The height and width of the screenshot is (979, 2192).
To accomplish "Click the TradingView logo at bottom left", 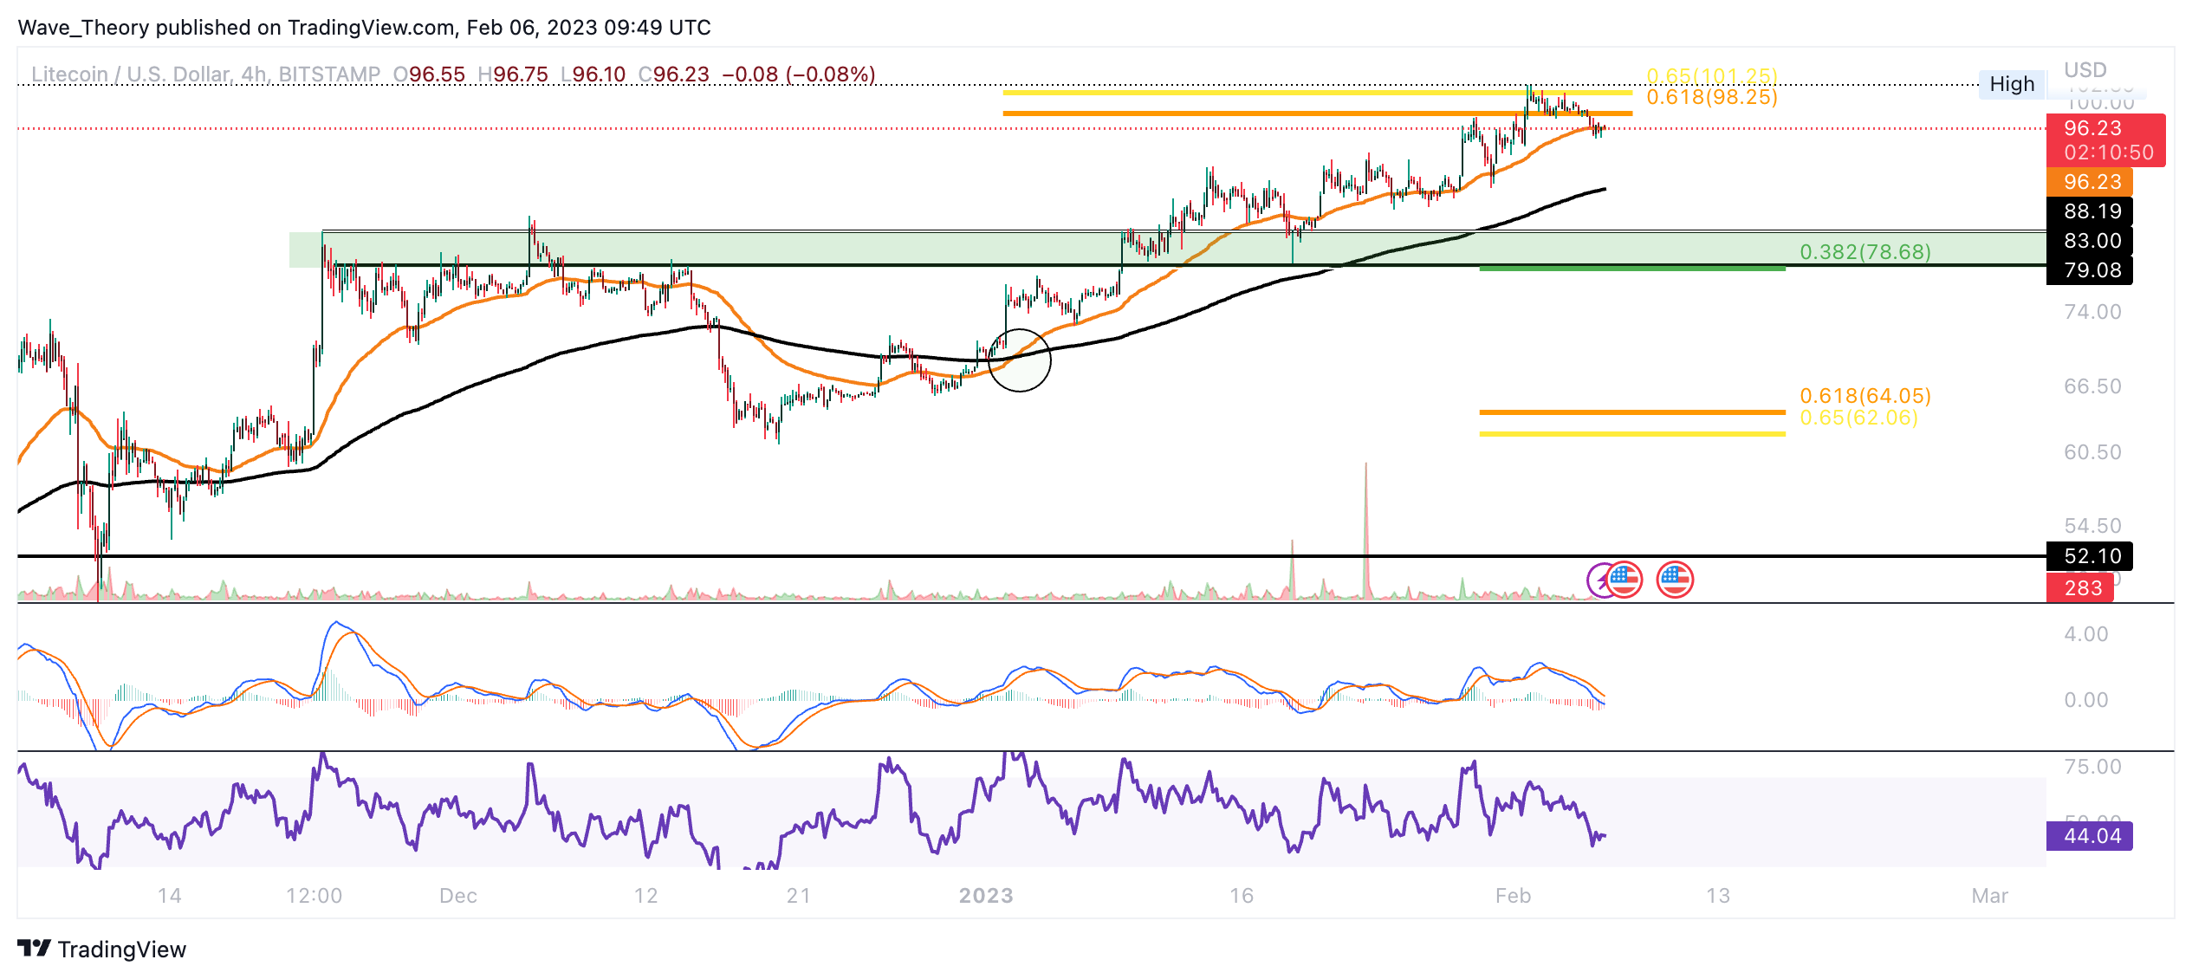I will 102,949.
